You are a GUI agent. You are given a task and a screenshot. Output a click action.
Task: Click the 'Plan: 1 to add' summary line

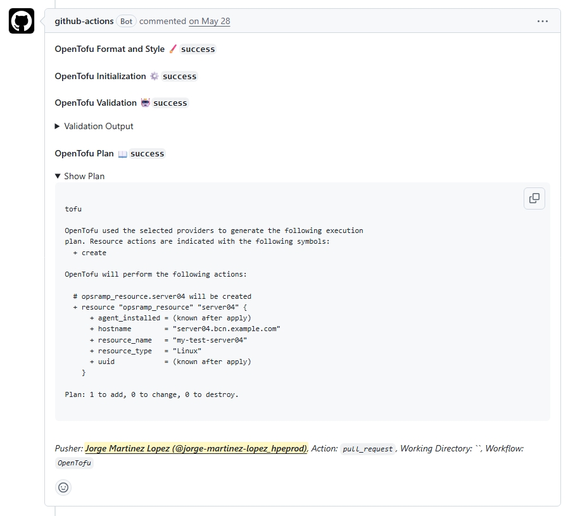coord(152,394)
